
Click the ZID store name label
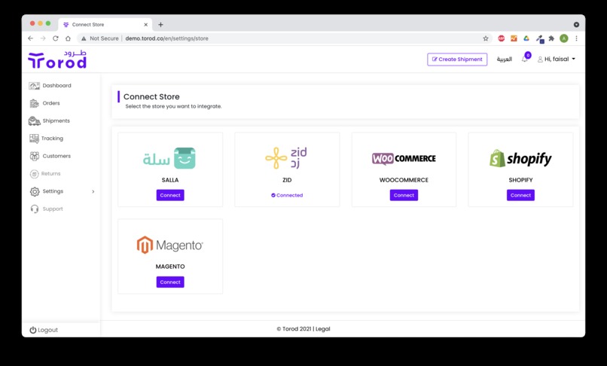[x=287, y=180]
